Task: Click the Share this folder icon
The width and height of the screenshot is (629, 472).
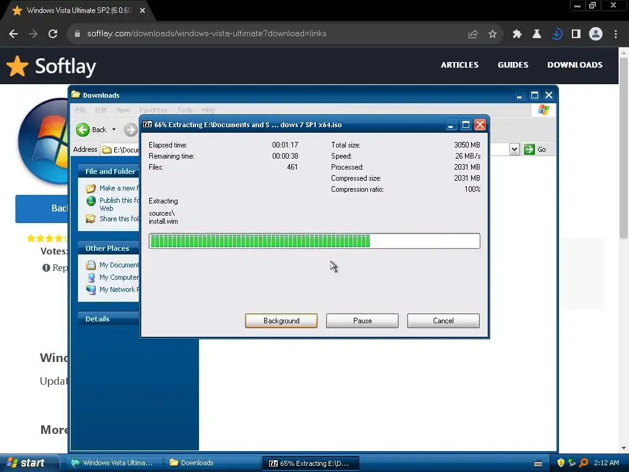Action: click(x=91, y=219)
